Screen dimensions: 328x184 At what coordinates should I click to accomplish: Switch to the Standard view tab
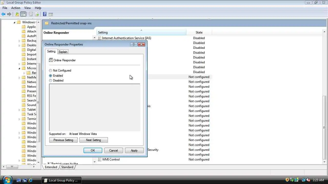67,167
